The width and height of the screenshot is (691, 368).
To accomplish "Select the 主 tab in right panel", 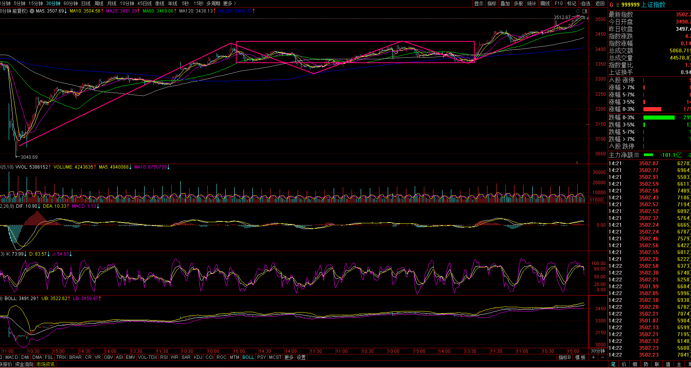I will pos(679,365).
